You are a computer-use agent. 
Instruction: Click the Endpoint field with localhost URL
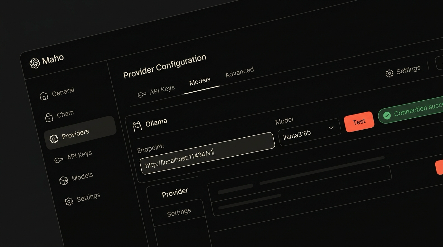click(207, 153)
